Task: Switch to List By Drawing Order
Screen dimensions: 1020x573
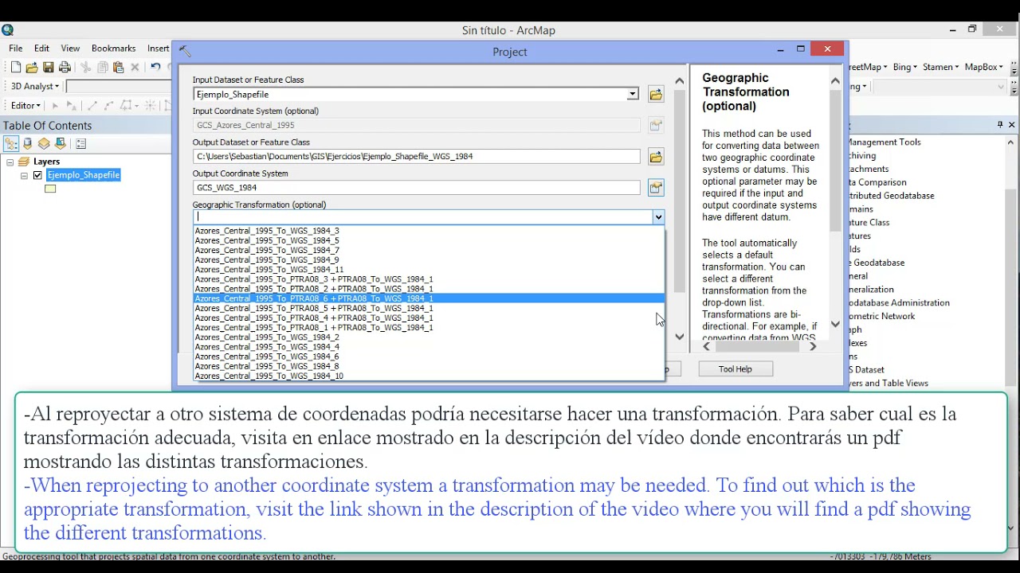Action: [x=11, y=144]
